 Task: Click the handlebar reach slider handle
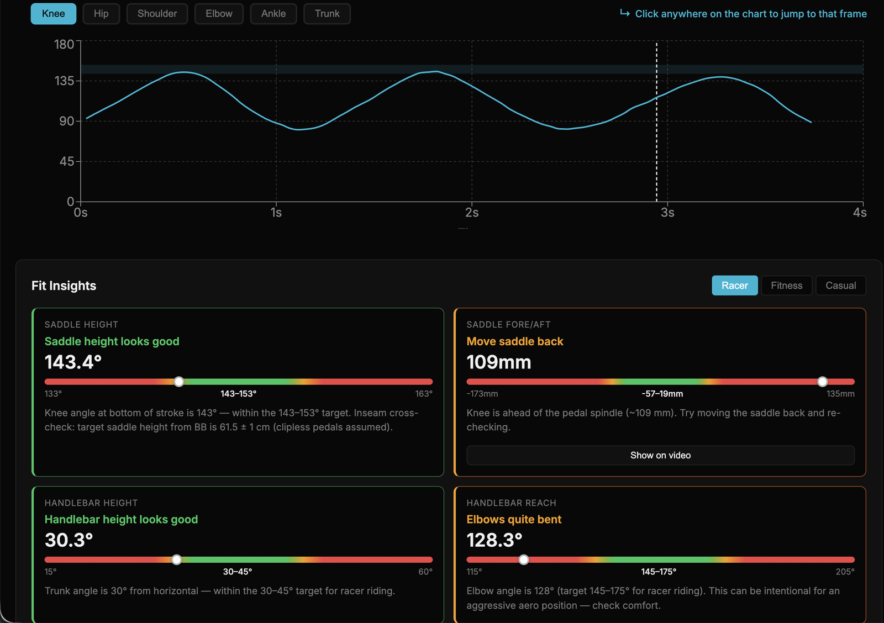point(523,559)
